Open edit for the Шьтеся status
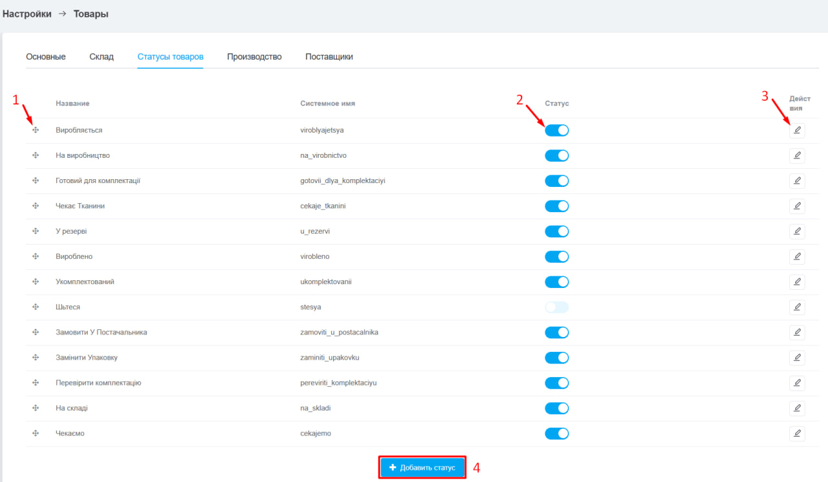The width and height of the screenshot is (828, 482). click(797, 307)
